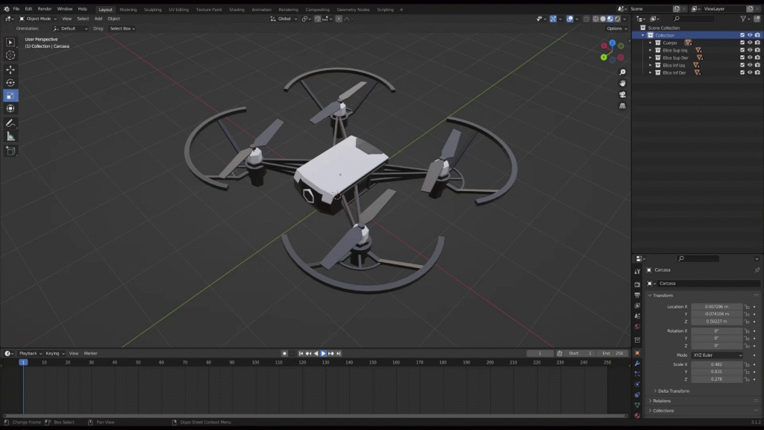Open the Render menu
Viewport: 764px width, 430px height.
pyautogui.click(x=45, y=9)
